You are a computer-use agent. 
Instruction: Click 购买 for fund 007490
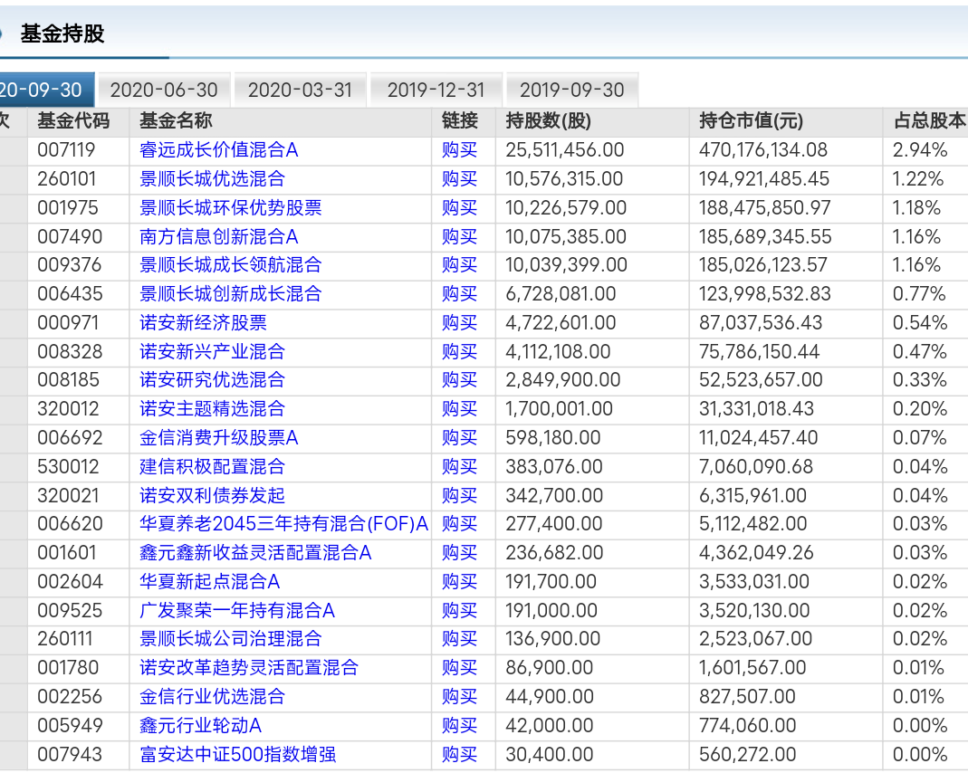(460, 237)
